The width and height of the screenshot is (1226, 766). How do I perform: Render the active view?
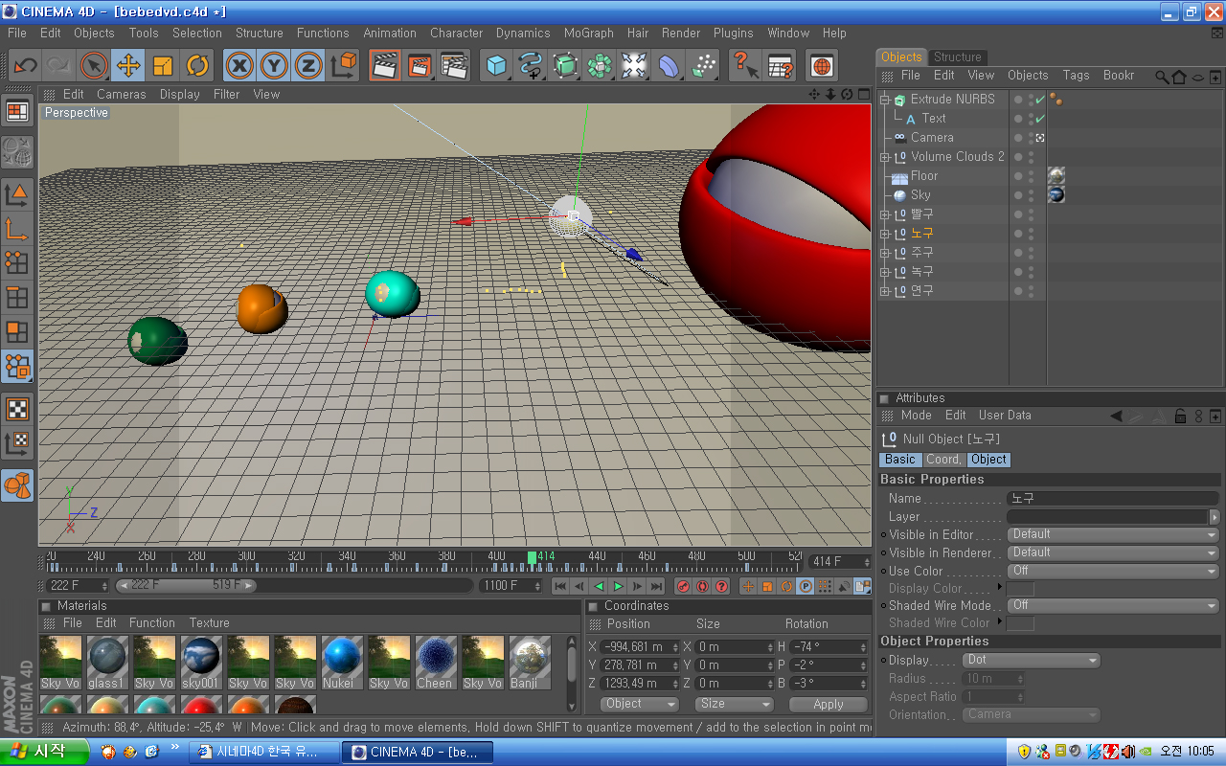pyautogui.click(x=385, y=65)
